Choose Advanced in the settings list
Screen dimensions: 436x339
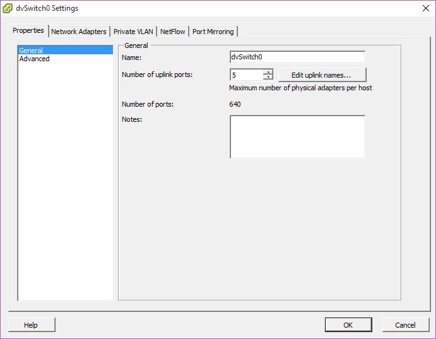(34, 59)
